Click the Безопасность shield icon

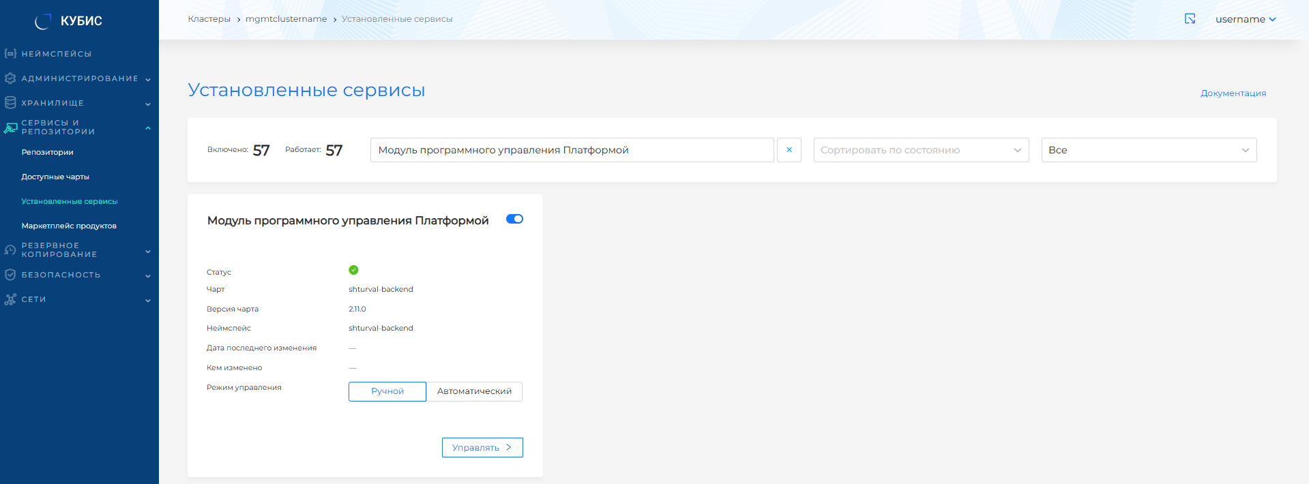10,275
